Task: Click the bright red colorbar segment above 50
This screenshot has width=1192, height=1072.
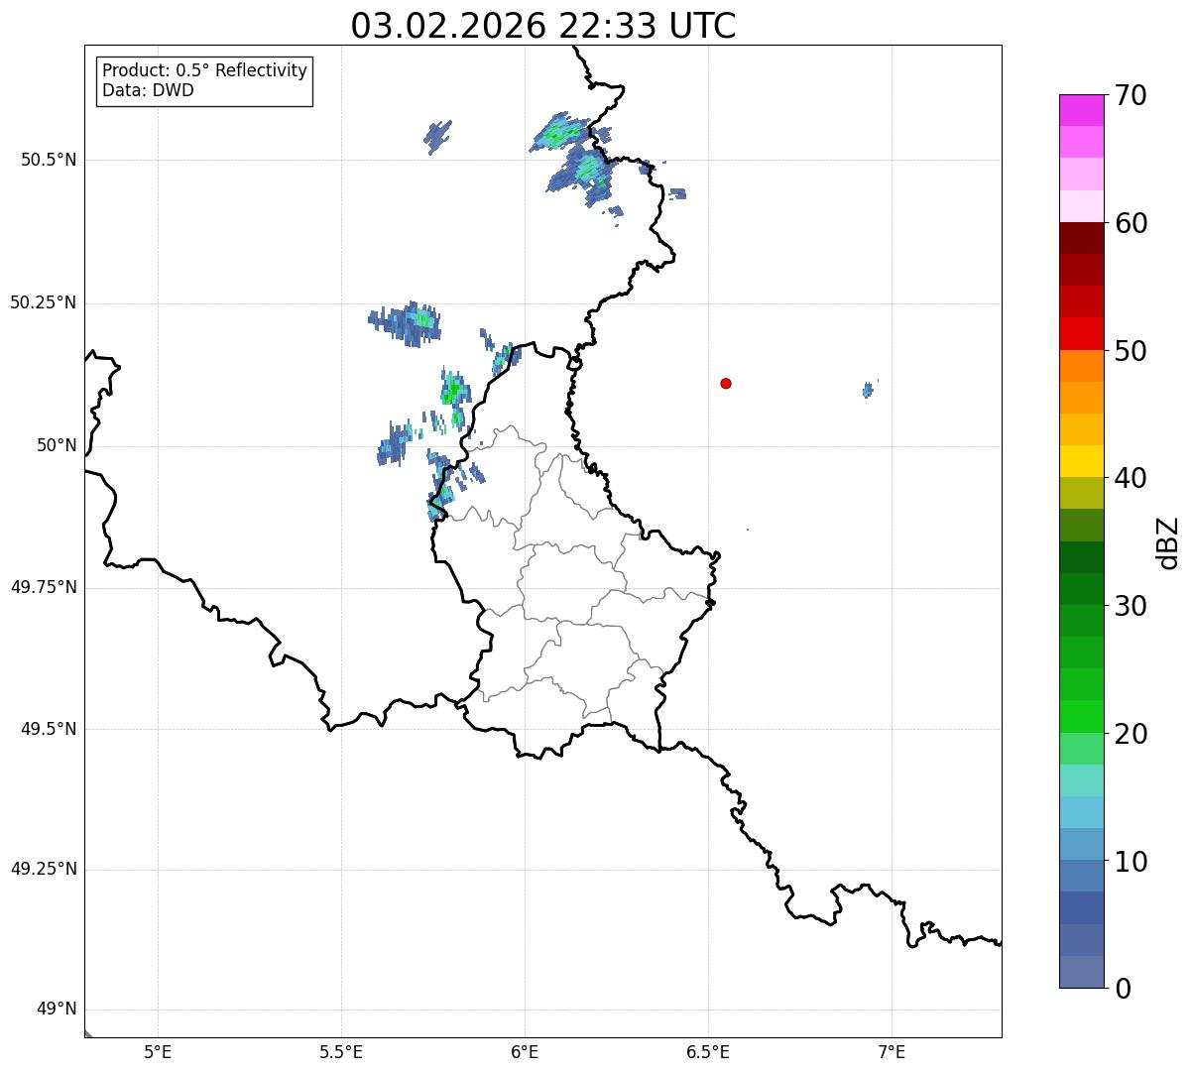Action: point(1082,334)
